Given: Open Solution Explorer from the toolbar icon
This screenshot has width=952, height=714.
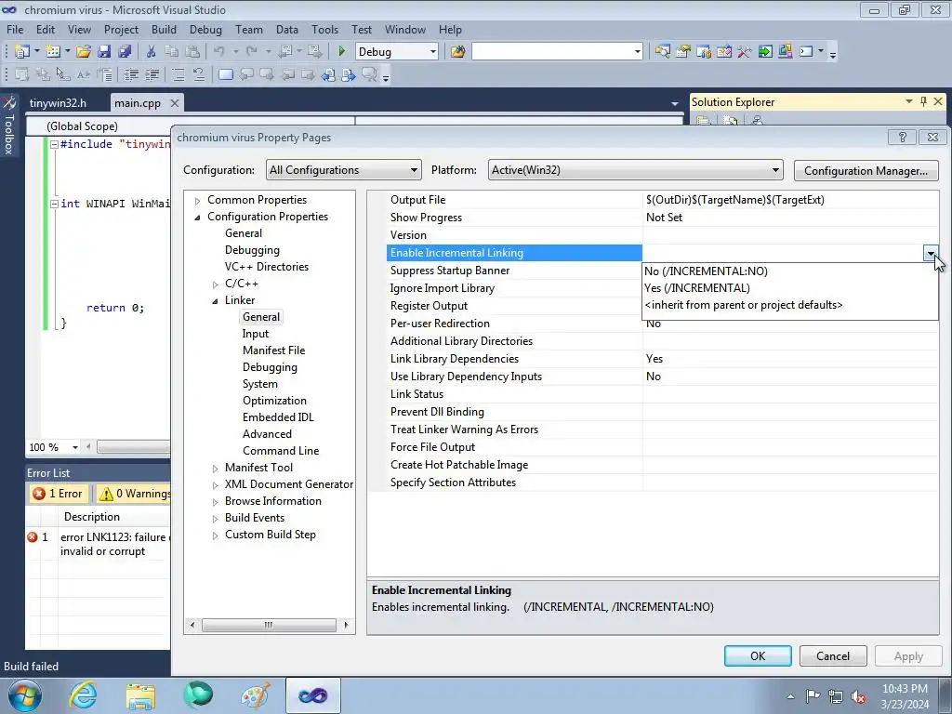Looking at the screenshot, I should pyautogui.click(x=662, y=52).
